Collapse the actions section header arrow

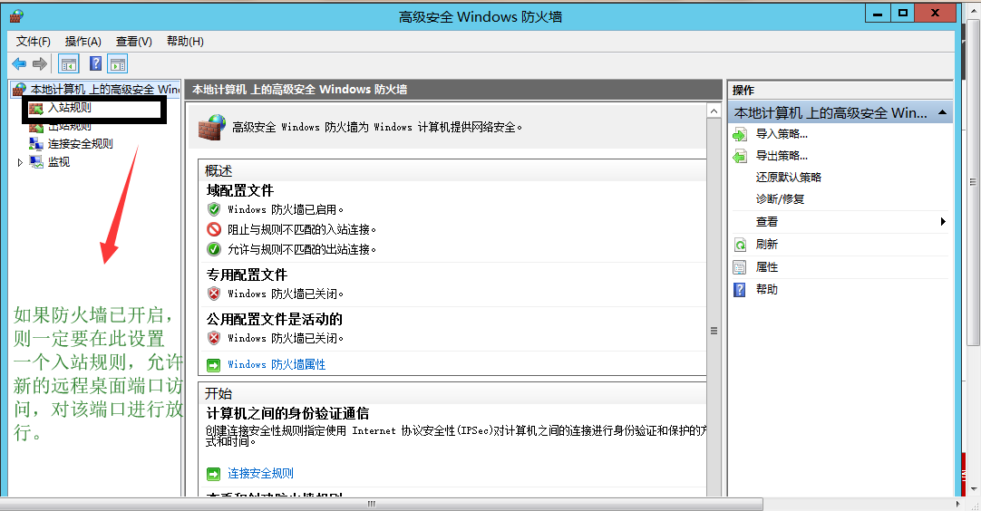tap(942, 112)
